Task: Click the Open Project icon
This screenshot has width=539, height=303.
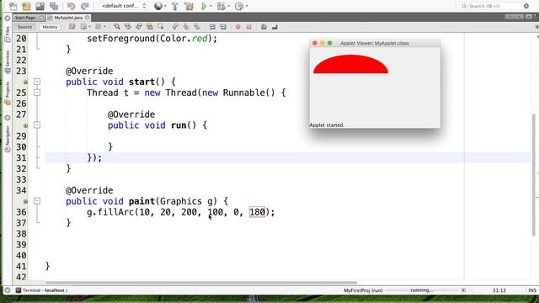Action: click(40, 6)
